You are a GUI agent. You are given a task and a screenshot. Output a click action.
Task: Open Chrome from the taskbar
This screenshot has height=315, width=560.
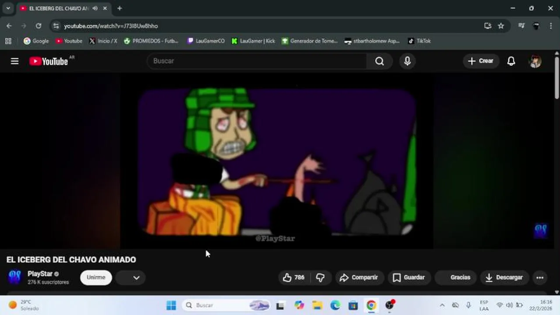371,305
